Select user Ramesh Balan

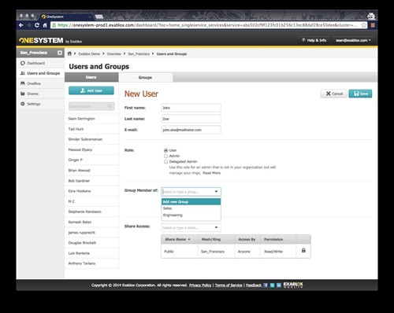tap(91, 222)
